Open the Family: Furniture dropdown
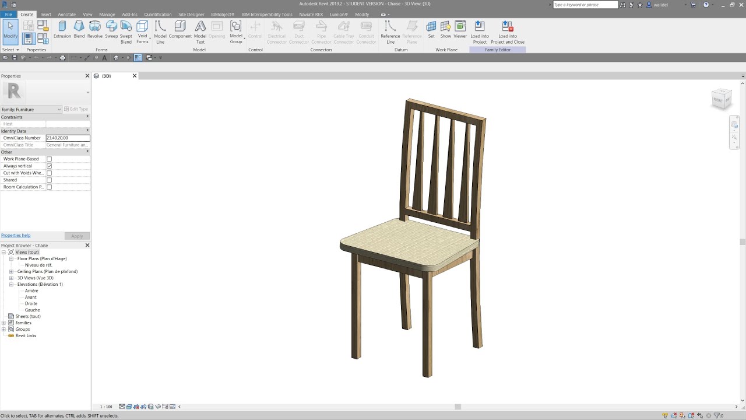 pos(31,110)
